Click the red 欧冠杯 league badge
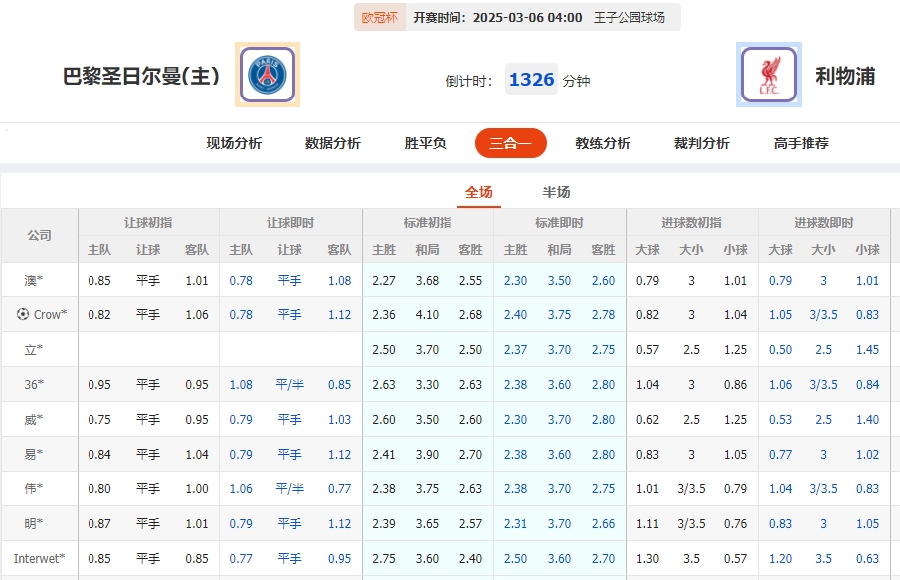 [x=379, y=18]
